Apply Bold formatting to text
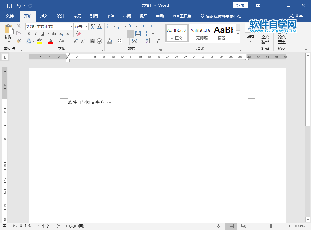This screenshot has width=311, height=230. (29, 34)
